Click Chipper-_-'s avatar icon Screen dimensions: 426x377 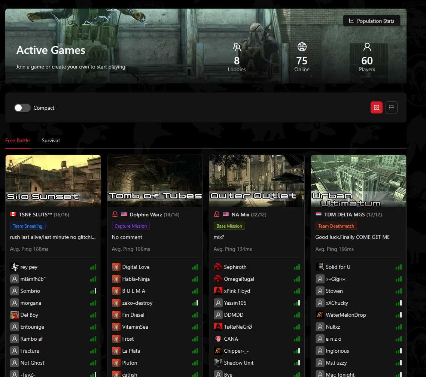pyautogui.click(x=218, y=351)
